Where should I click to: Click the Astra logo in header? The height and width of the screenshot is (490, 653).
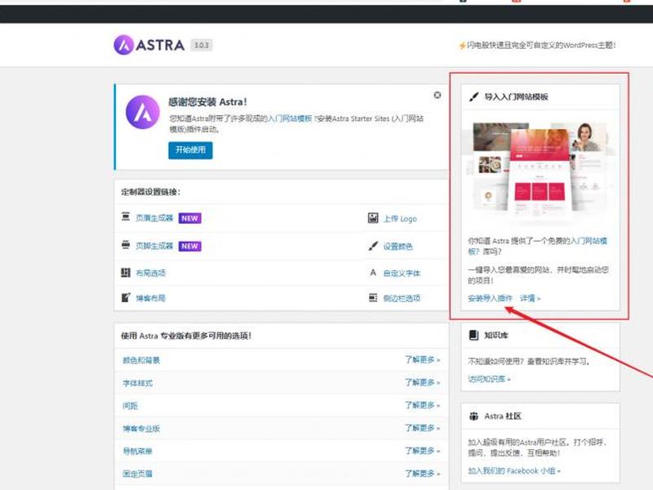[149, 45]
